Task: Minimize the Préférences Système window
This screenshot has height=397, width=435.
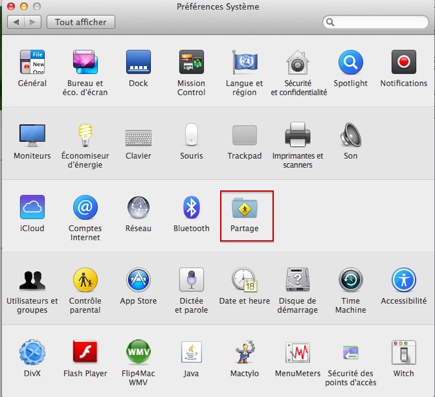Action: pos(24,6)
